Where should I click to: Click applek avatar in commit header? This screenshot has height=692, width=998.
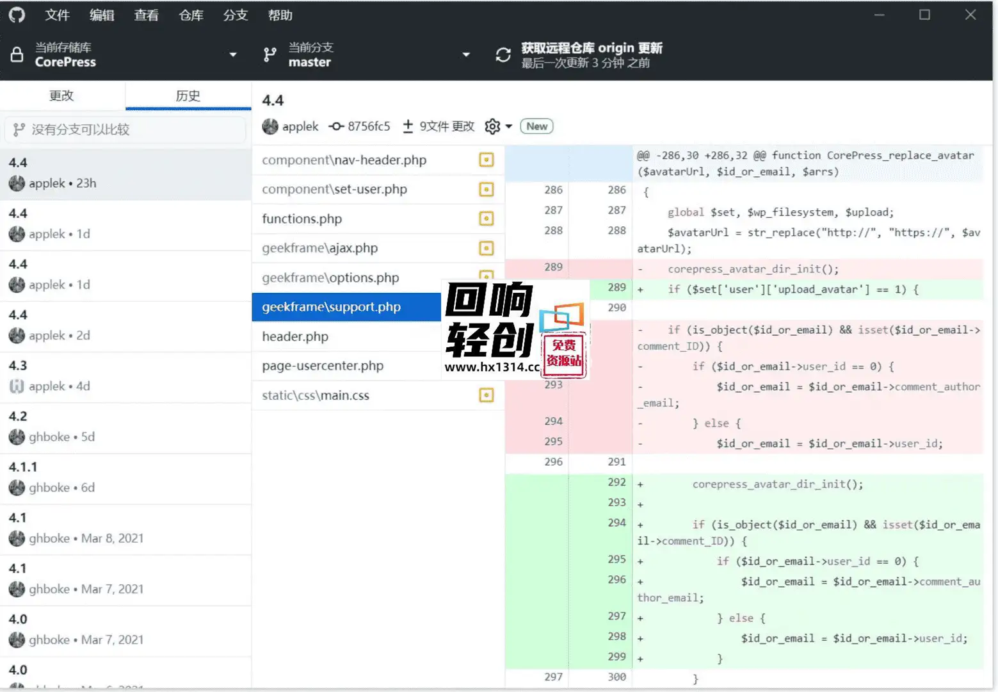pos(270,126)
